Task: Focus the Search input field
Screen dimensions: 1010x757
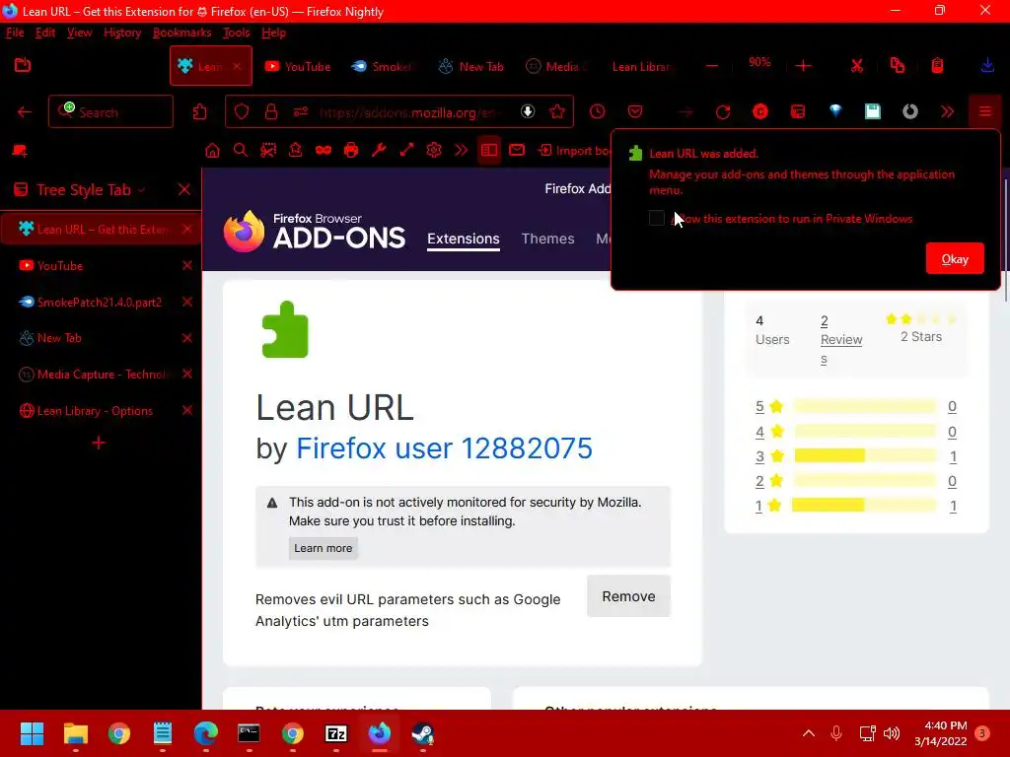Action: click(x=110, y=112)
